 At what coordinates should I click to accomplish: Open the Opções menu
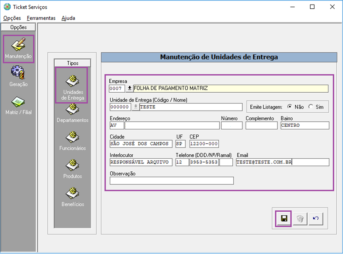pyautogui.click(x=12, y=18)
